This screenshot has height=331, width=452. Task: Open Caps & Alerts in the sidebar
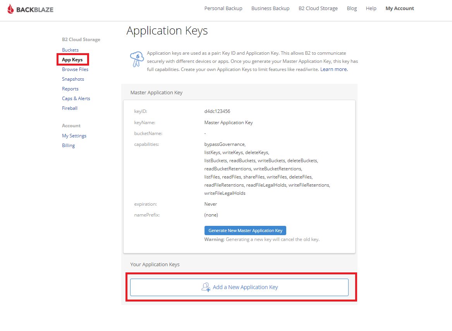(76, 99)
